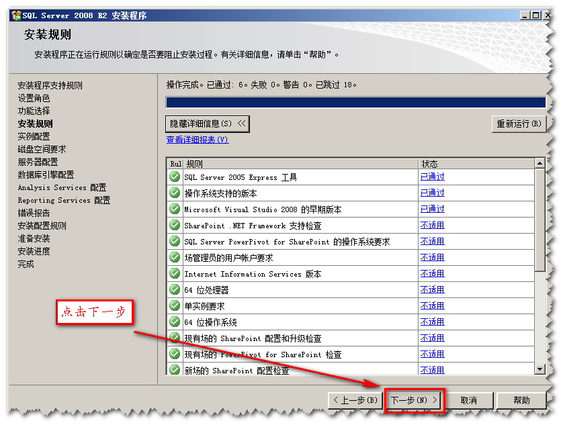Screen dimensions: 565x427
Task: Select 功能选择 step in sidebar
Action: point(34,111)
